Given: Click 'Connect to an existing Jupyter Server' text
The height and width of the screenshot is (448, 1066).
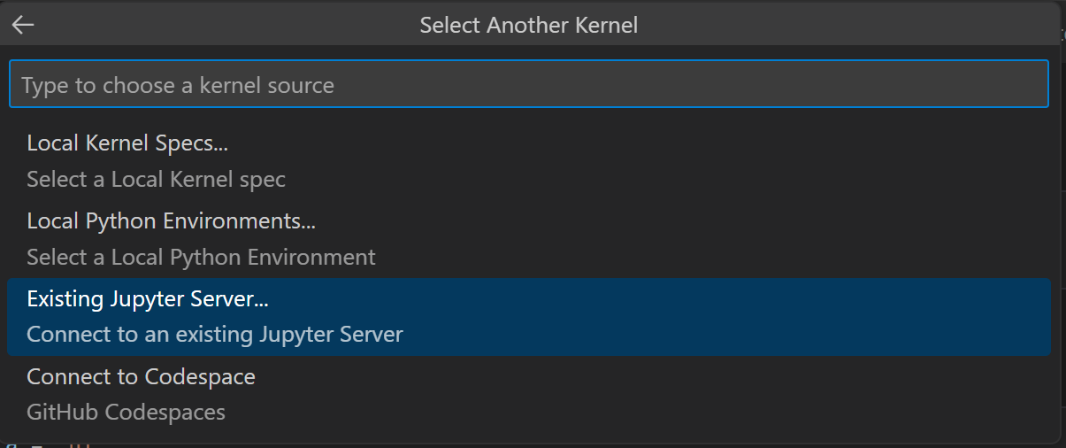Looking at the screenshot, I should pyautogui.click(x=215, y=336).
